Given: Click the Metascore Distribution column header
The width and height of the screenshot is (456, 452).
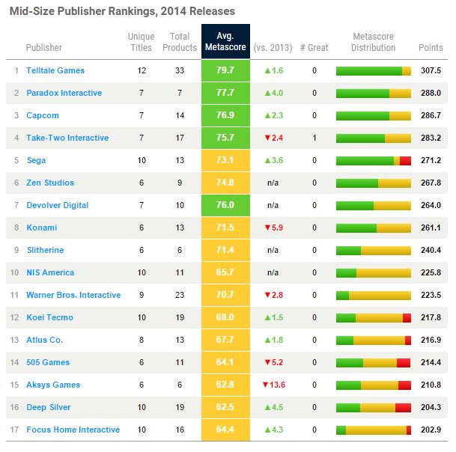Looking at the screenshot, I should [x=373, y=42].
